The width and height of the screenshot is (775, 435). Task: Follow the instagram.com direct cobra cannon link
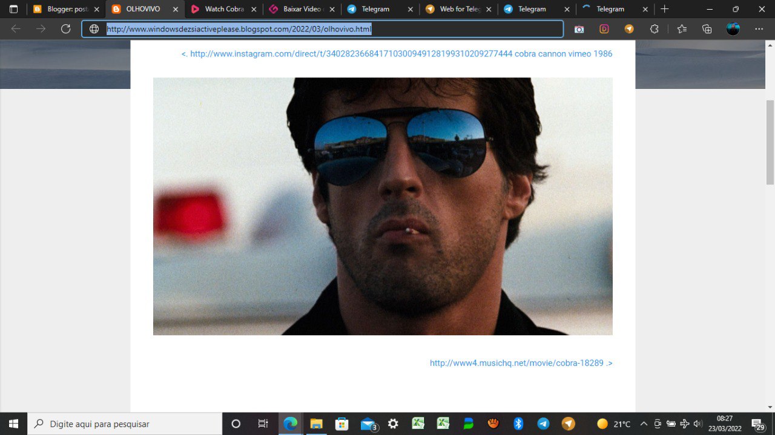[x=397, y=54]
